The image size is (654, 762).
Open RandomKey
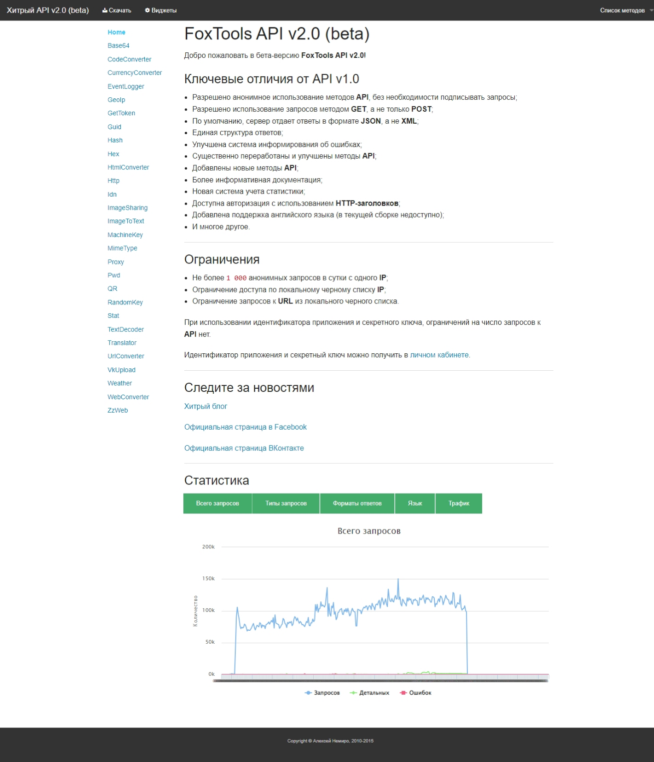(125, 302)
